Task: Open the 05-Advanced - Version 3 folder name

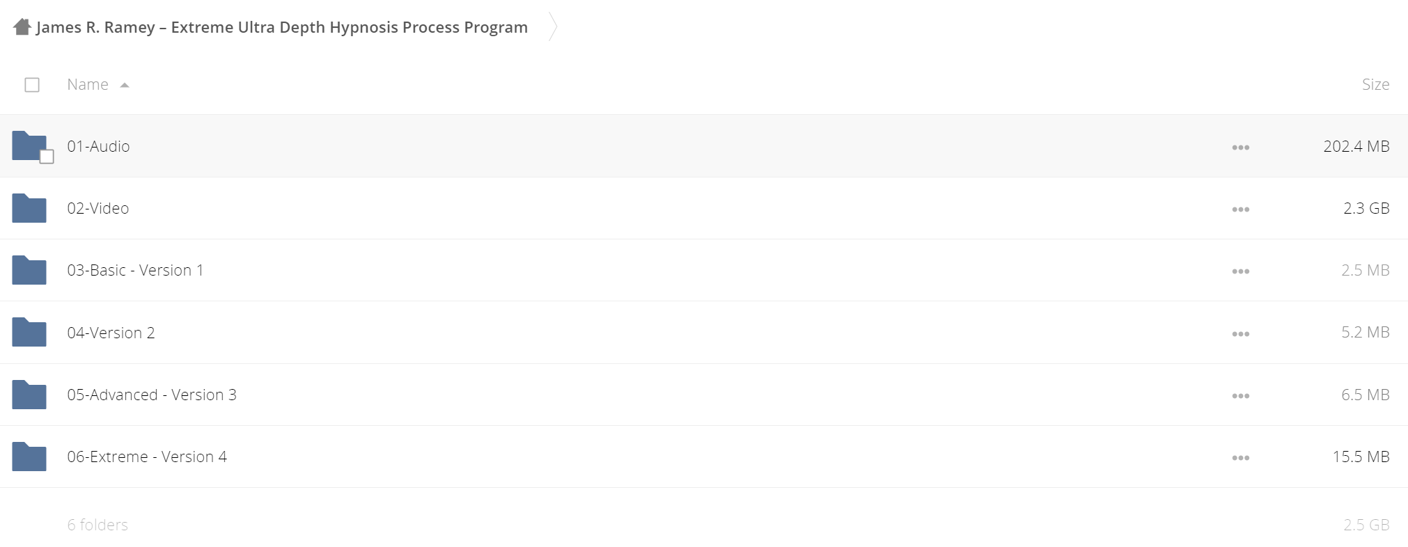Action: click(152, 395)
